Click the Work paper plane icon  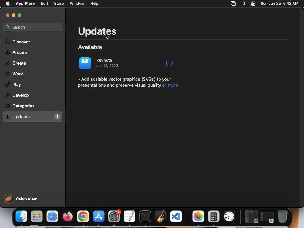coord(7,74)
